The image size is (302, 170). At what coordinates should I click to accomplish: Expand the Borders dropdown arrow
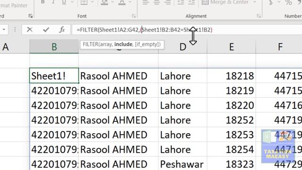pos(92,2)
